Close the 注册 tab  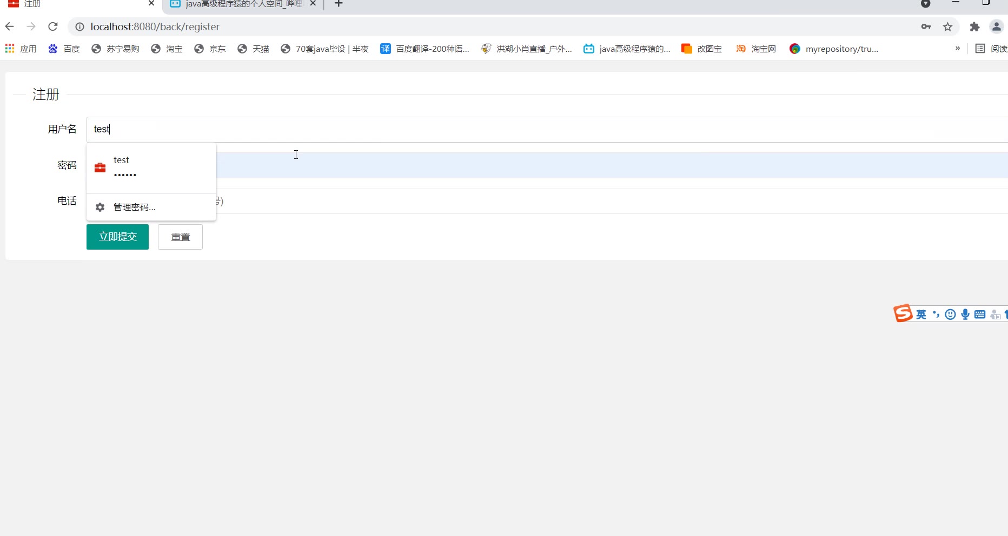[x=151, y=3]
